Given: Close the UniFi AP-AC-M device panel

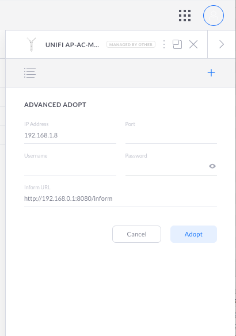Looking at the screenshot, I should pos(193,44).
